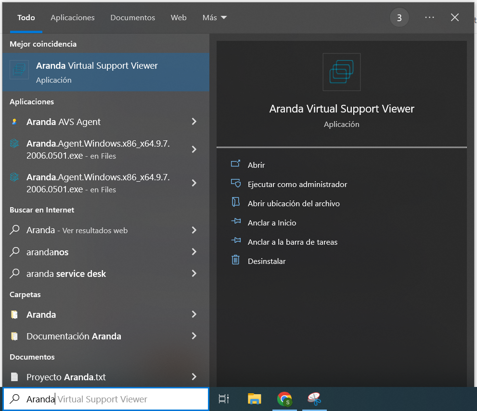Screen dimensions: 477x411
Task: Open the Documentación Aranda folder
Action: coord(105,336)
